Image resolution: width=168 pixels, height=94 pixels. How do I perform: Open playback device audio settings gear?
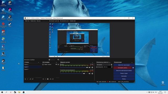pos(92,74)
